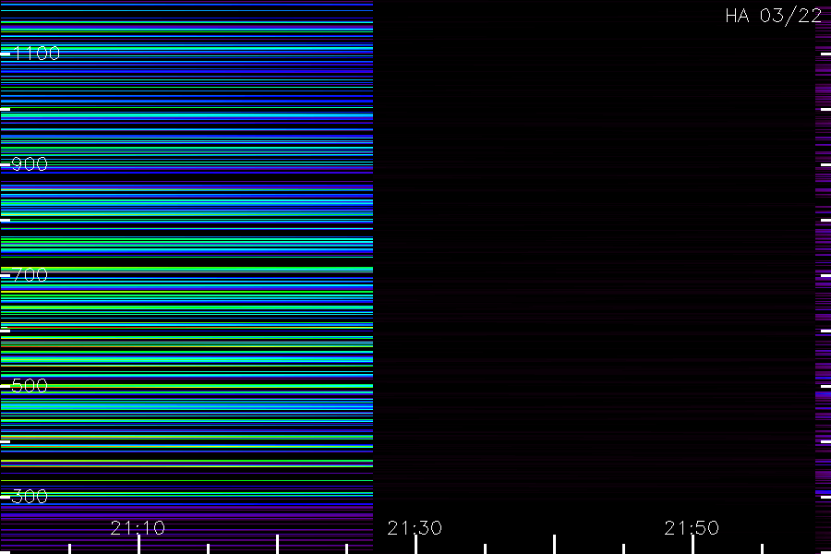Click the 21:10 time axis label

pos(138,527)
